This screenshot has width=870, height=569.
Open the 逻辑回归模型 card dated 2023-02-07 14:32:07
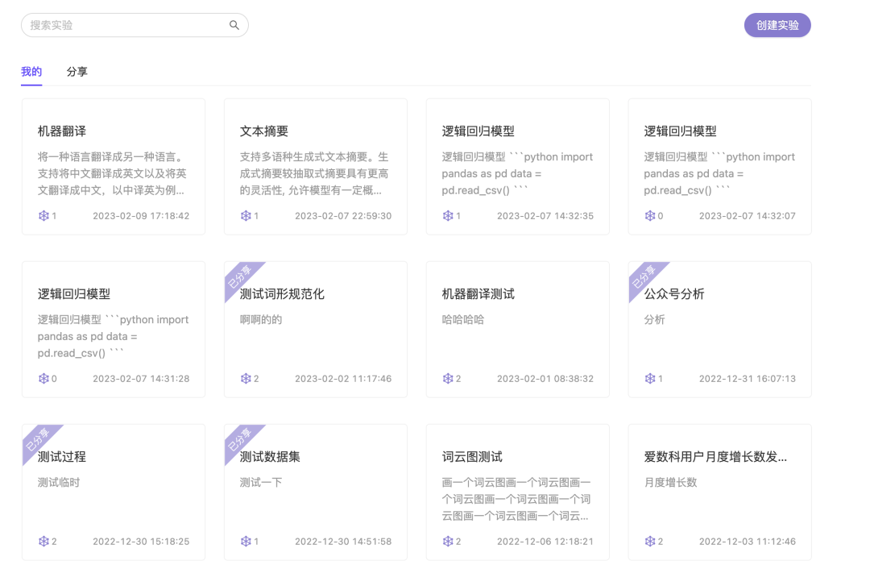(719, 167)
